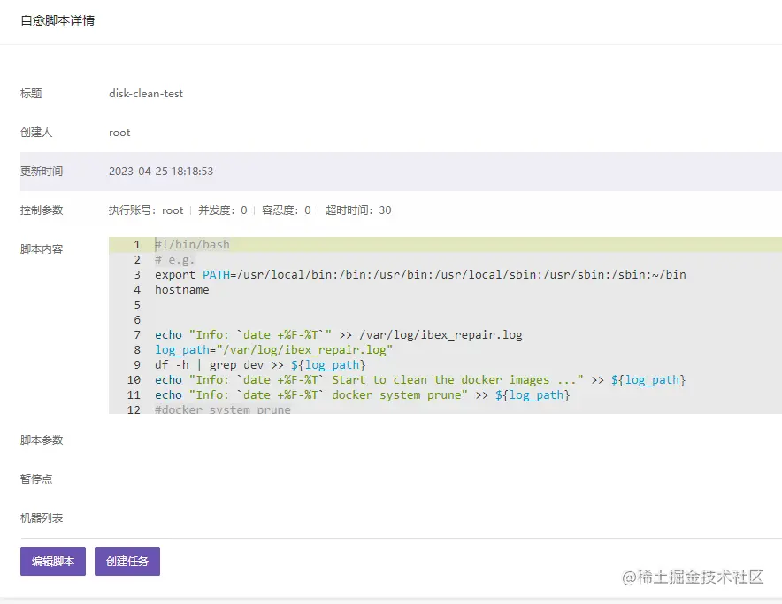Click the 执行账号: root parameter
This screenshot has width=782, height=604.
[146, 210]
